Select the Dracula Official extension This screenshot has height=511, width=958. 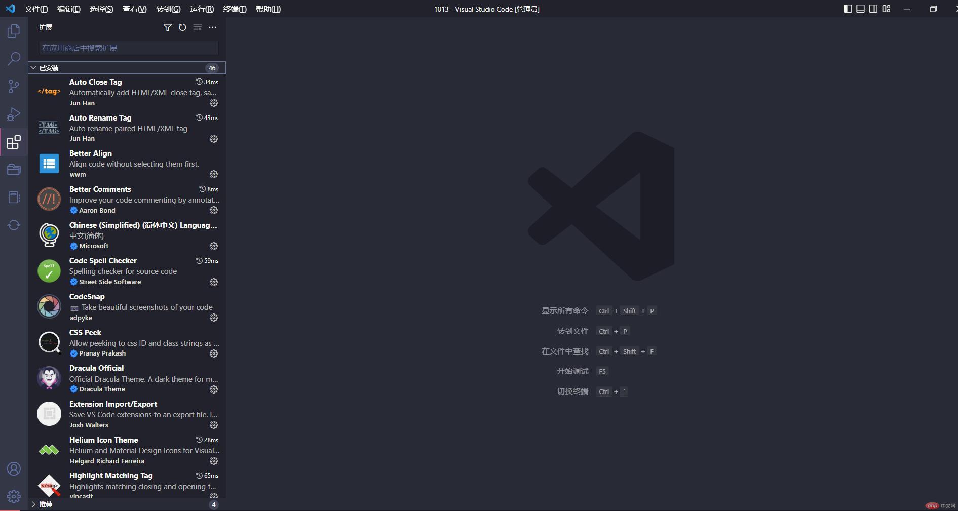click(x=127, y=378)
